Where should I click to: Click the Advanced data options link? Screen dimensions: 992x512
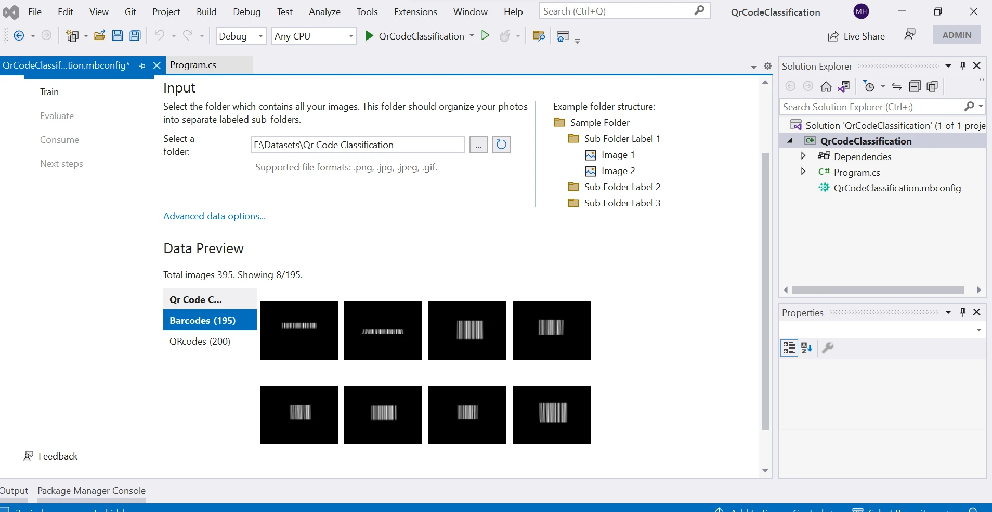(x=214, y=216)
